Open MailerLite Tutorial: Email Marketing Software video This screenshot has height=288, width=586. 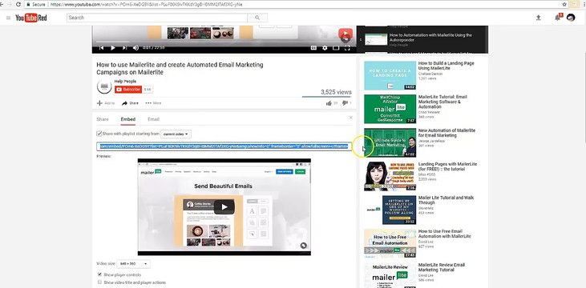click(x=443, y=102)
